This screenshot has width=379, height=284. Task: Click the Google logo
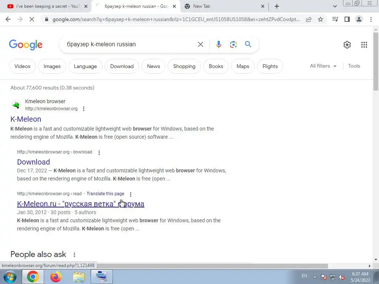click(x=26, y=45)
